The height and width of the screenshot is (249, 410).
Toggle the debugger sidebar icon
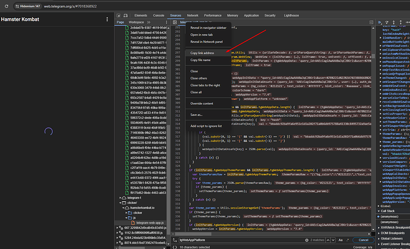point(371,22)
